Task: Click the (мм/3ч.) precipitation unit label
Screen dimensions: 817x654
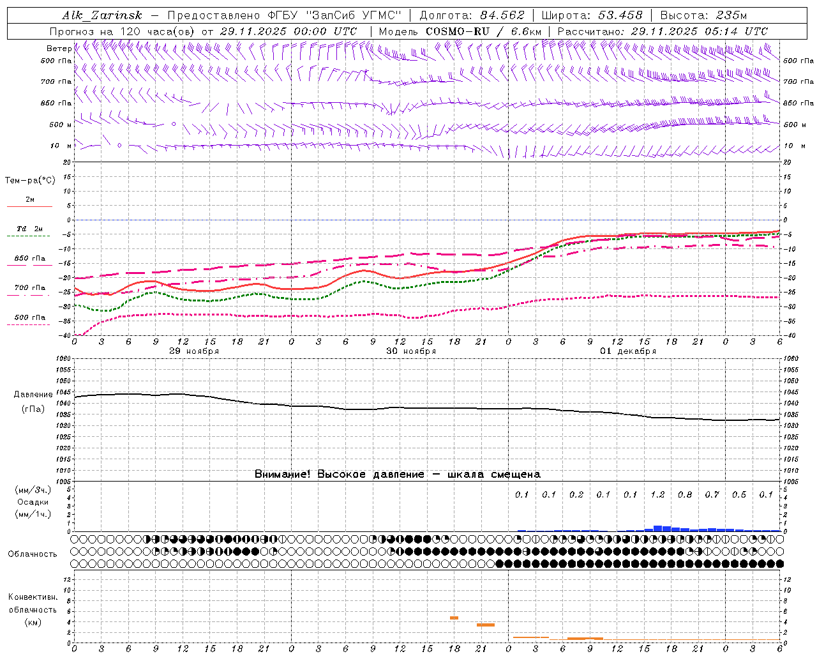Action: pos(33,490)
